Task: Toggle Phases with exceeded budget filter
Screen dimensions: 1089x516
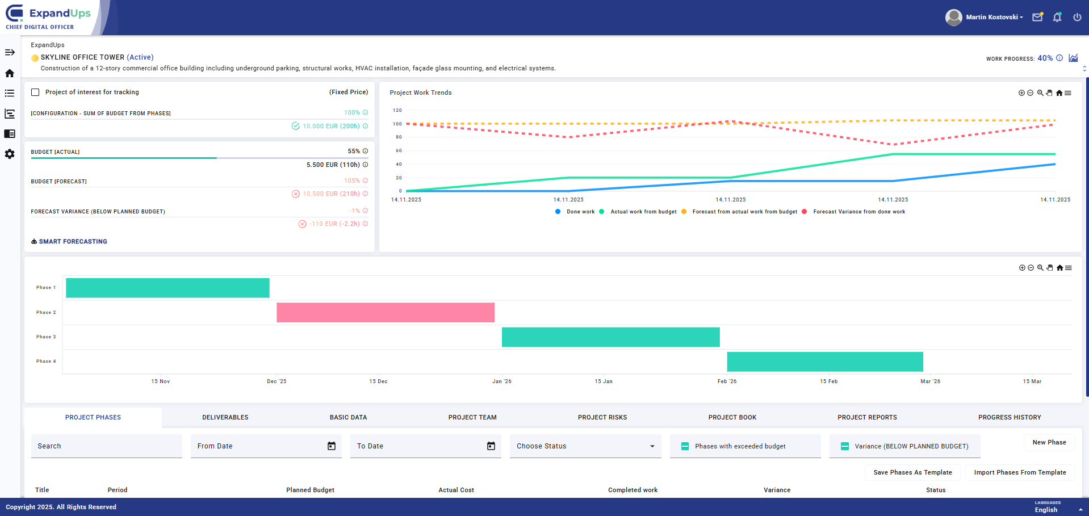Action: tap(685, 446)
